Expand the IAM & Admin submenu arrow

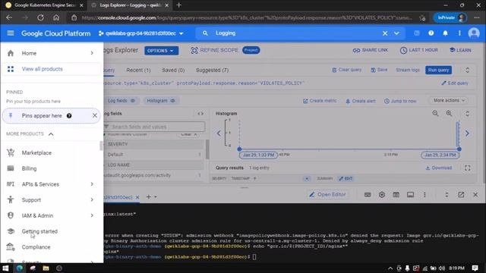pyautogui.click(x=92, y=215)
